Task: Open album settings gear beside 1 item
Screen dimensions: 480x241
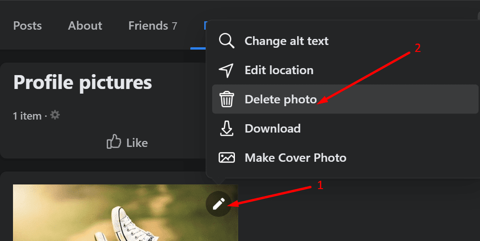Action: pos(55,115)
